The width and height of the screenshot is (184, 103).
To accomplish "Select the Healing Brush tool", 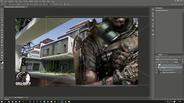I will [x=2, y=25].
